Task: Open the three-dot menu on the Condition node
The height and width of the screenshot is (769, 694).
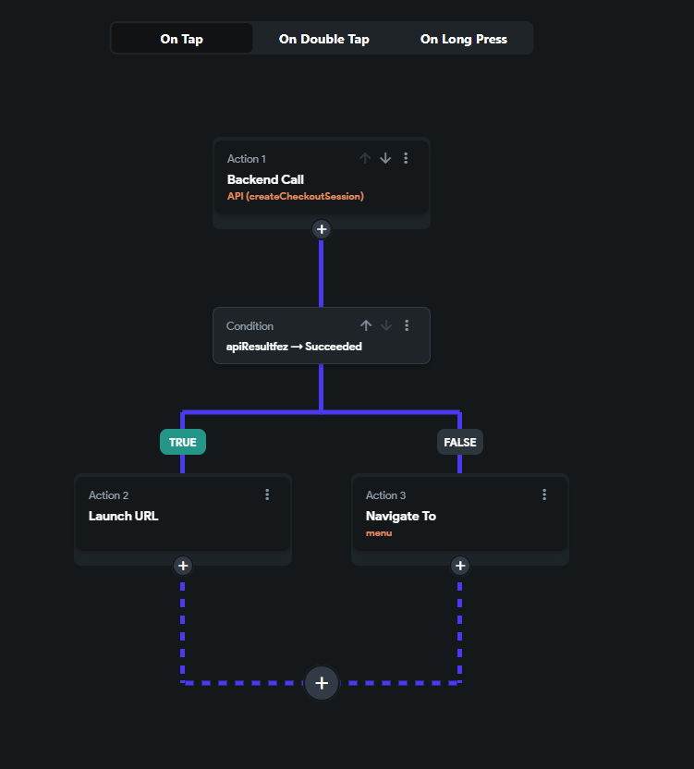Action: pos(407,325)
